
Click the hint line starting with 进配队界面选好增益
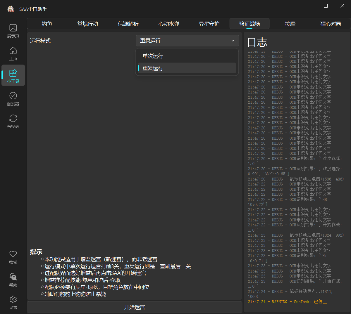(95, 273)
